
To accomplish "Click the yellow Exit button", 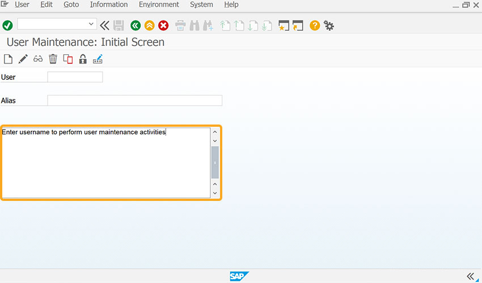I will point(149,25).
